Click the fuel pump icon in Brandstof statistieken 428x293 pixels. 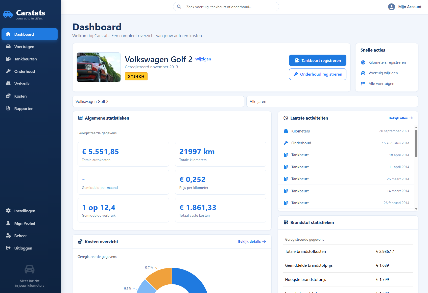[x=286, y=222]
